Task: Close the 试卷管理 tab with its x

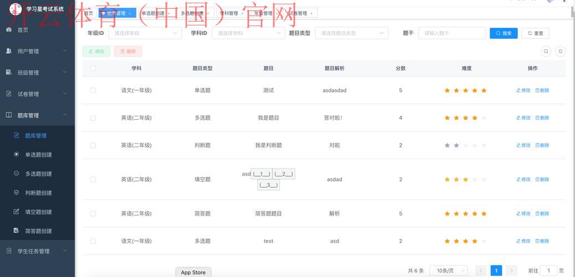Action: coord(311,13)
